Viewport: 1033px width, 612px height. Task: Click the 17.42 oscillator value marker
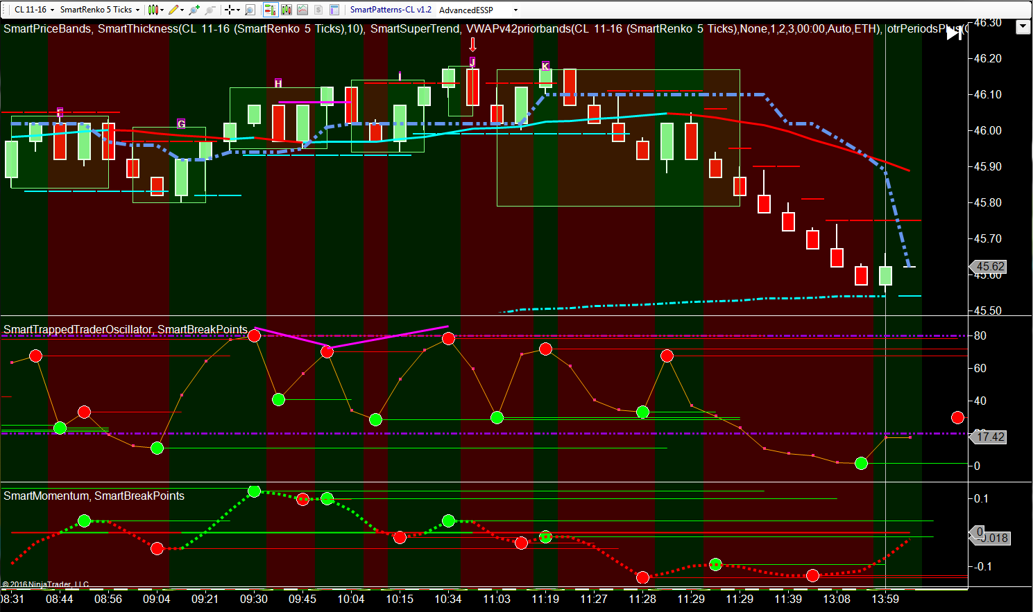click(x=988, y=437)
